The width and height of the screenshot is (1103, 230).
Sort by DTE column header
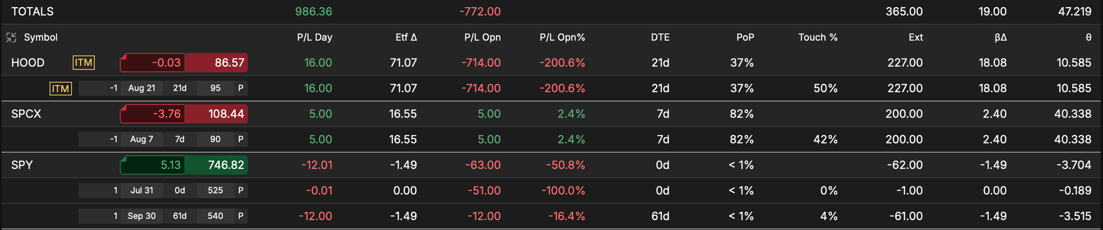coord(660,38)
